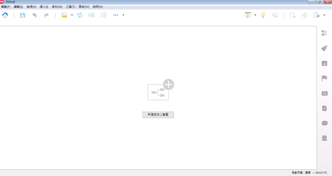Click the magnifying glass search icon

[292, 15]
